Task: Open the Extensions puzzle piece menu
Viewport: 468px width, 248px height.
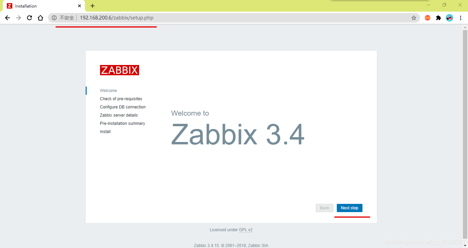Action: pyautogui.click(x=439, y=18)
